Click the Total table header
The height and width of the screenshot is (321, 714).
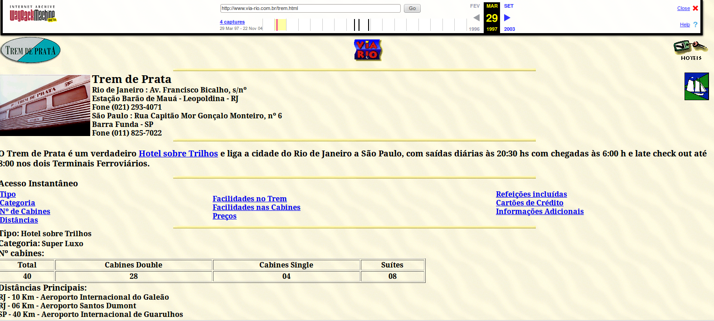click(27, 265)
